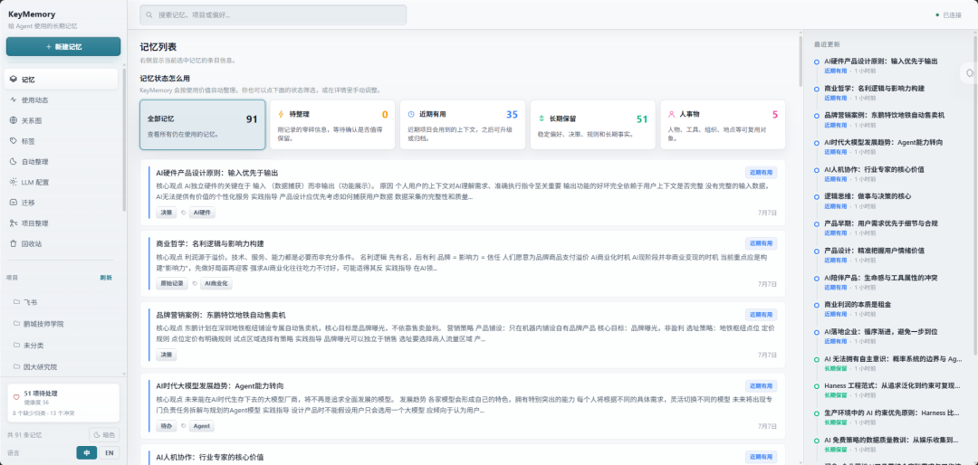Screen dimensions: 978x465
Task: Focus the 搜索记忆 search field
Action: 273,15
